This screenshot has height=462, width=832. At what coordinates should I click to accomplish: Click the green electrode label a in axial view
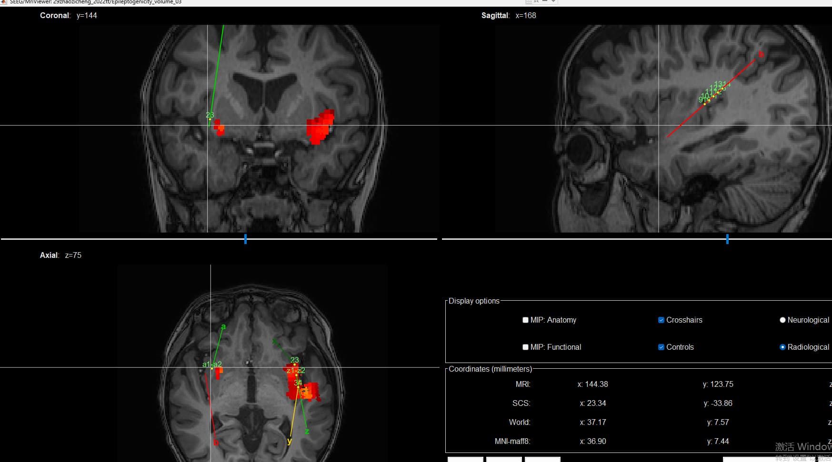(x=223, y=327)
